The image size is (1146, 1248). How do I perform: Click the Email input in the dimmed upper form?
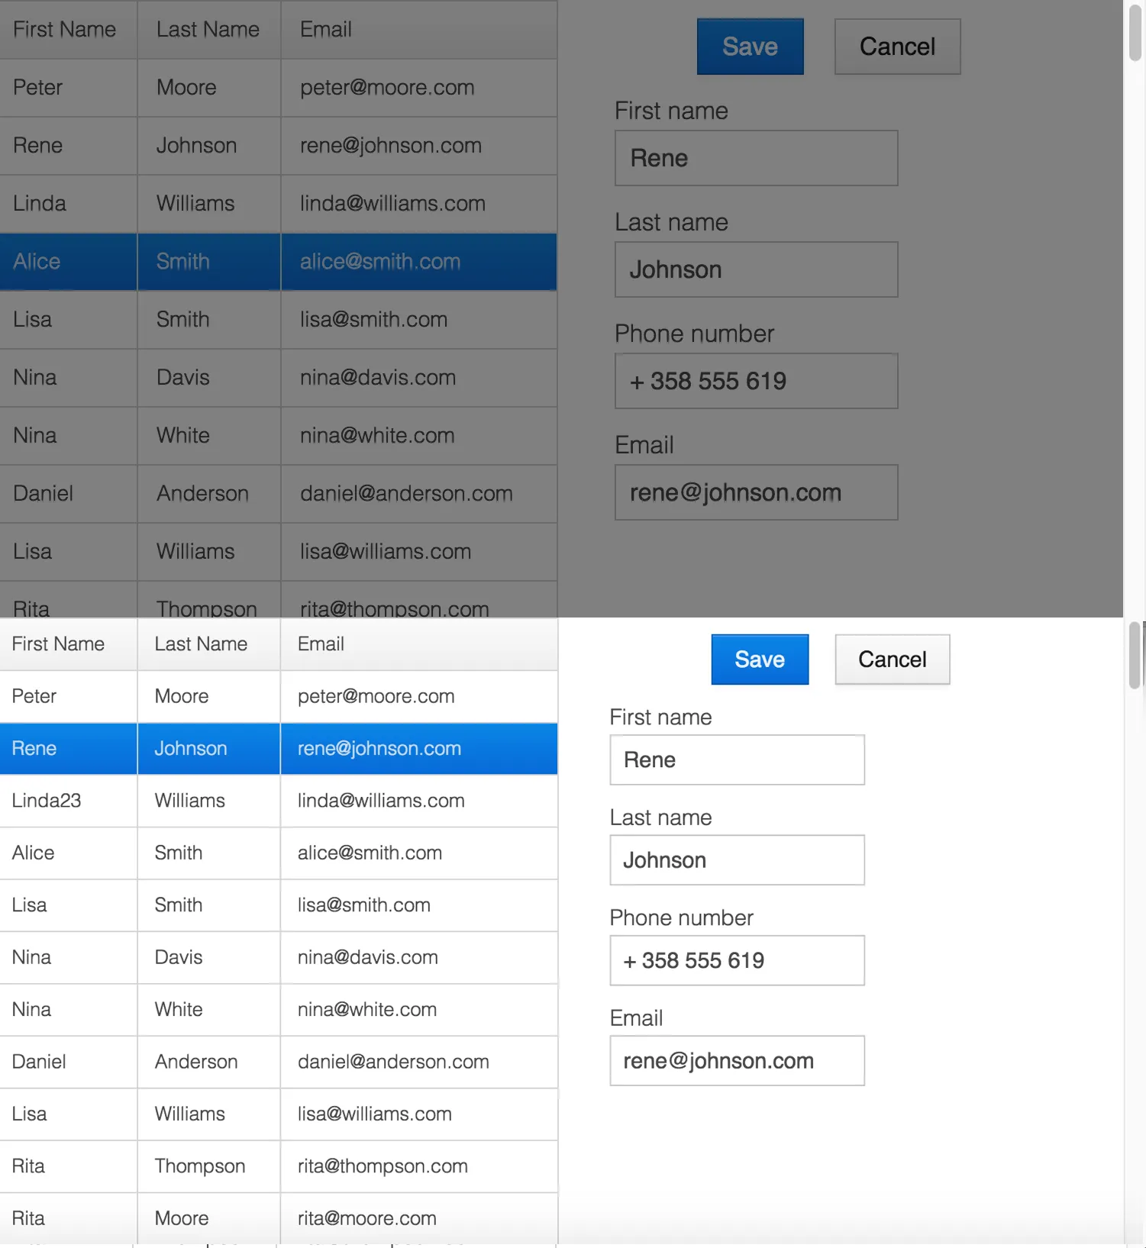(756, 492)
